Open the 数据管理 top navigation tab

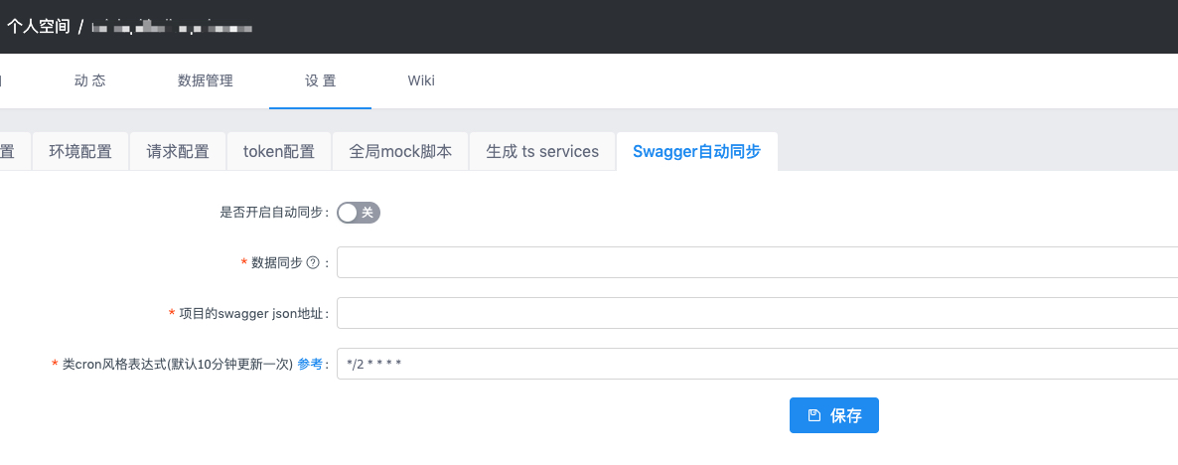(206, 81)
